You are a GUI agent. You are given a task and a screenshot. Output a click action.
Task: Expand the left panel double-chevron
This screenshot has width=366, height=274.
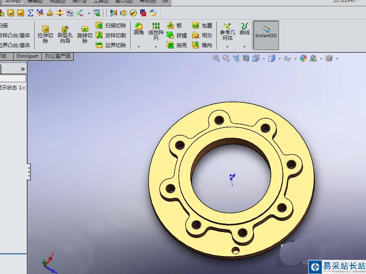pyautogui.click(x=23, y=69)
